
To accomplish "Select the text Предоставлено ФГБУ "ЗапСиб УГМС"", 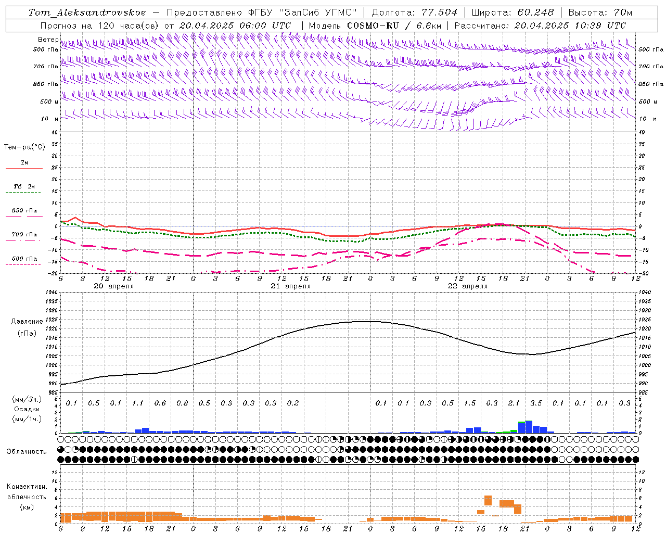I will click(x=262, y=12).
